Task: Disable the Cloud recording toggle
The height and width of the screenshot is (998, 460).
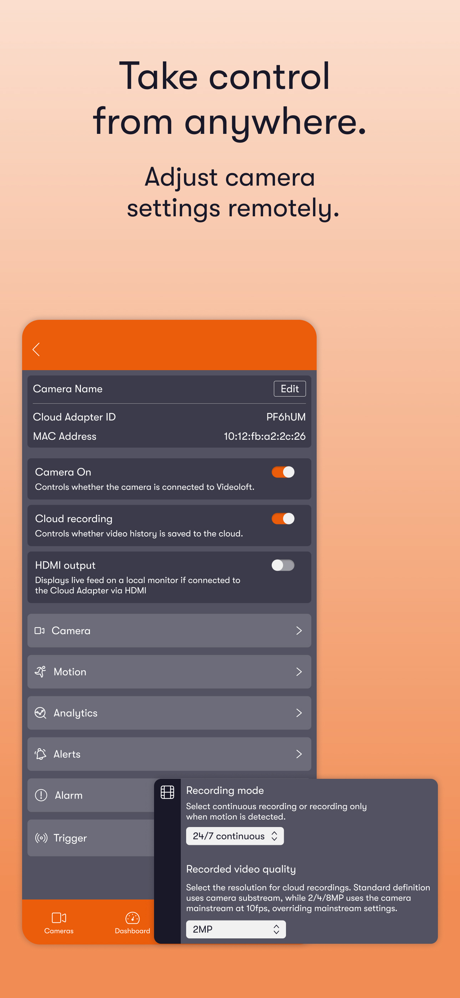Action: tap(283, 518)
